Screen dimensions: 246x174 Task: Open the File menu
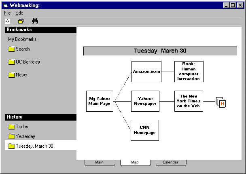tap(7, 13)
